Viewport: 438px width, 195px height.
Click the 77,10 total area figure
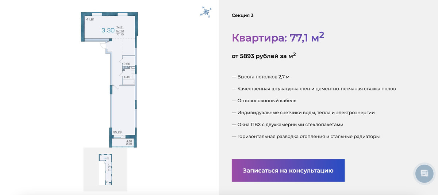coord(120,34)
